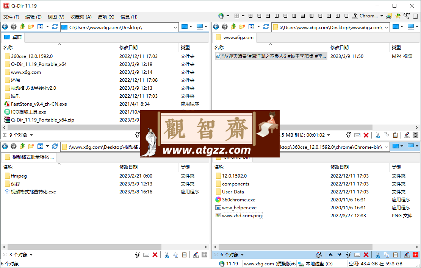This screenshot has width=421, height=268.
Task: Open the '6 个对象' dropdown arrow
Action: (x=242, y=255)
